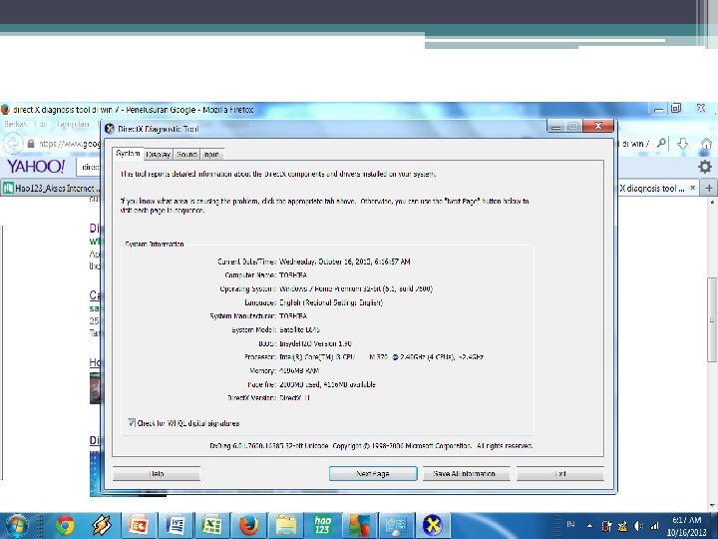Image resolution: width=718 pixels, height=539 pixels.
Task: Click Firefox back arrow button
Action: [x=13, y=144]
